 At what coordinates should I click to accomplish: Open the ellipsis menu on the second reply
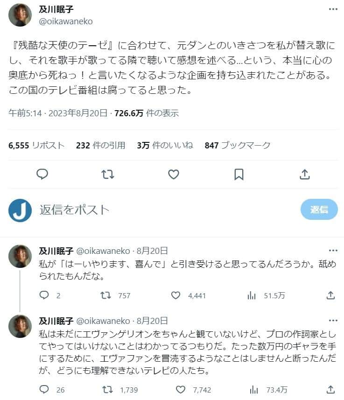(333, 321)
